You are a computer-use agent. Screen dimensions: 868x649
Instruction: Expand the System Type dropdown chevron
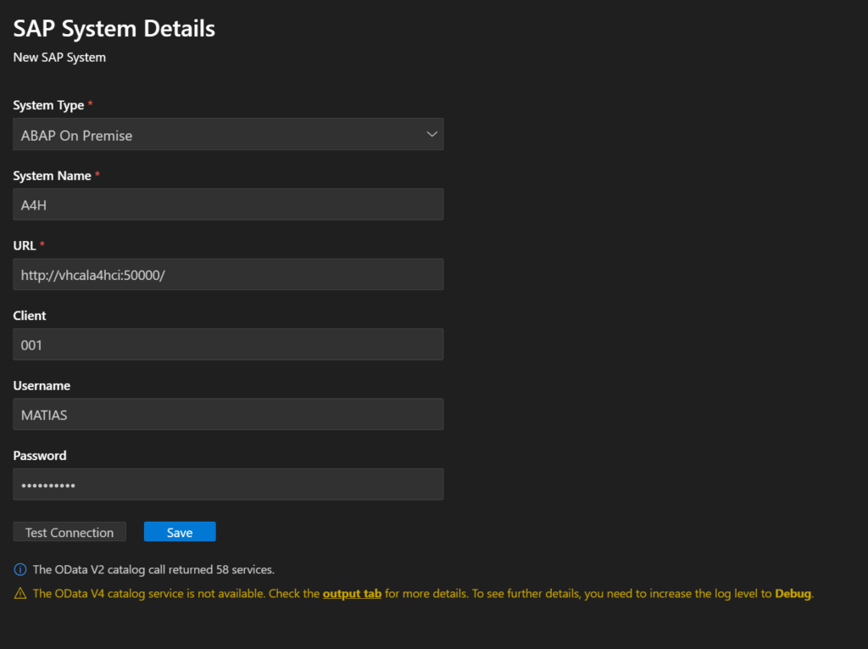(431, 134)
